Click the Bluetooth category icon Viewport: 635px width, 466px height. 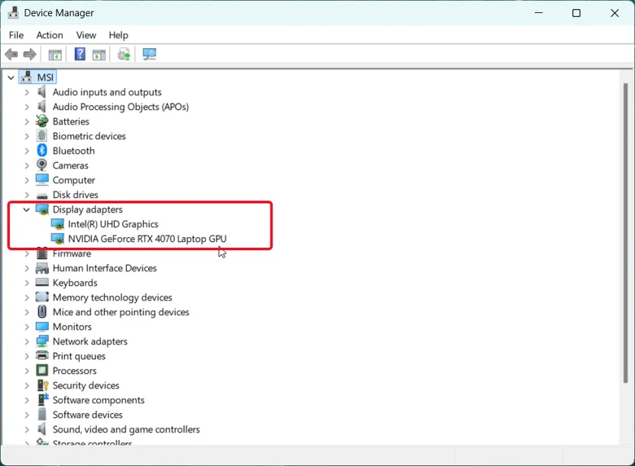pyautogui.click(x=42, y=151)
